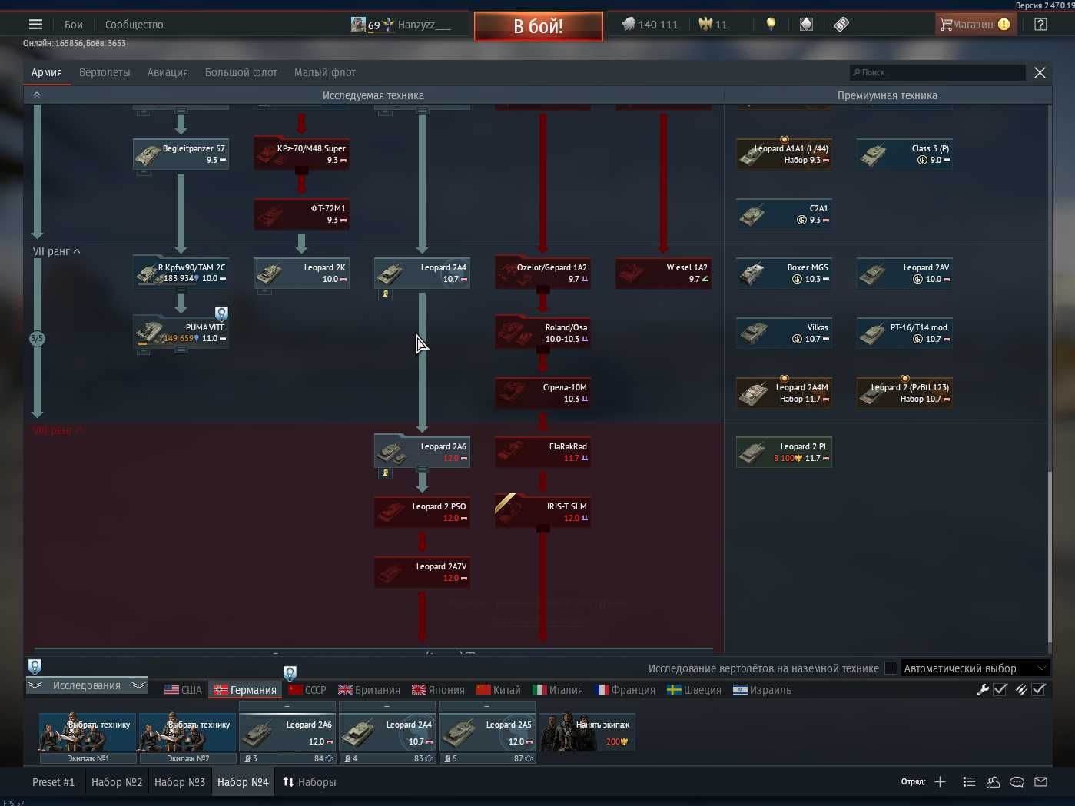Select premium Boxer MGS vehicle
This screenshot has height=806, width=1075.
[784, 273]
